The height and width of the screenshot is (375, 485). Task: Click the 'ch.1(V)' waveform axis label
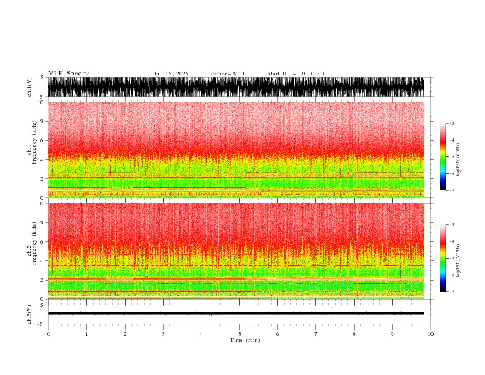tap(29, 87)
